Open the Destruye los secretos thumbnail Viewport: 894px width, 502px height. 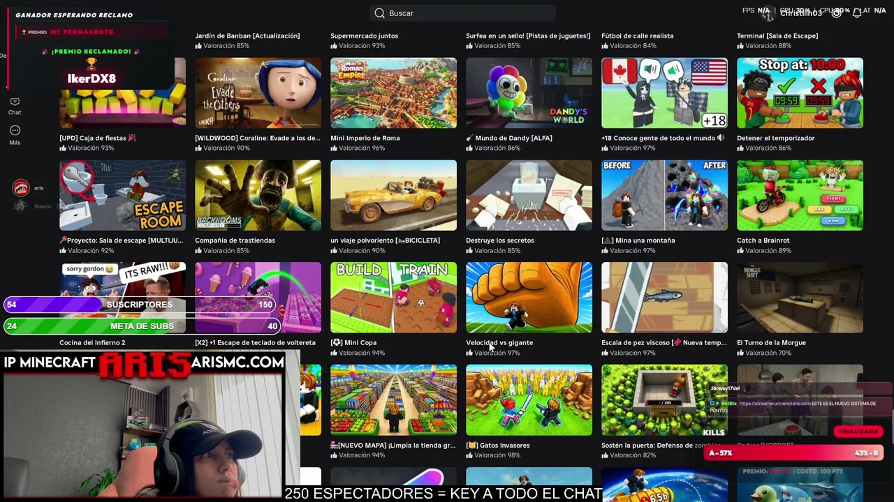[529, 196]
